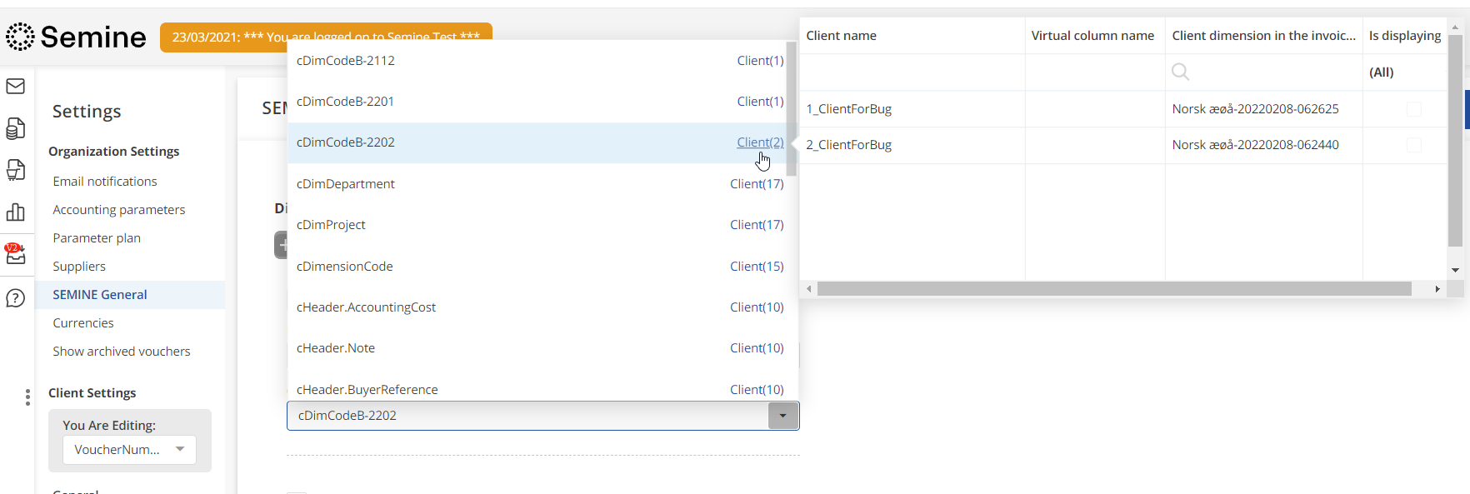Image resolution: width=1470 pixels, height=494 pixels.
Task: Open the VoucherNum editing selector dropdown
Action: [x=179, y=449]
